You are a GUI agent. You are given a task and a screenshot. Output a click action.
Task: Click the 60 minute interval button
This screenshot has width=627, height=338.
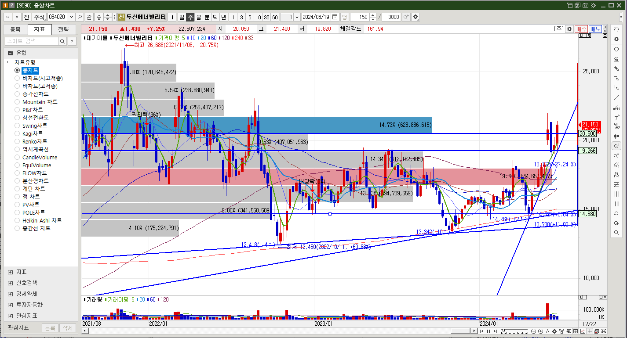coord(275,17)
